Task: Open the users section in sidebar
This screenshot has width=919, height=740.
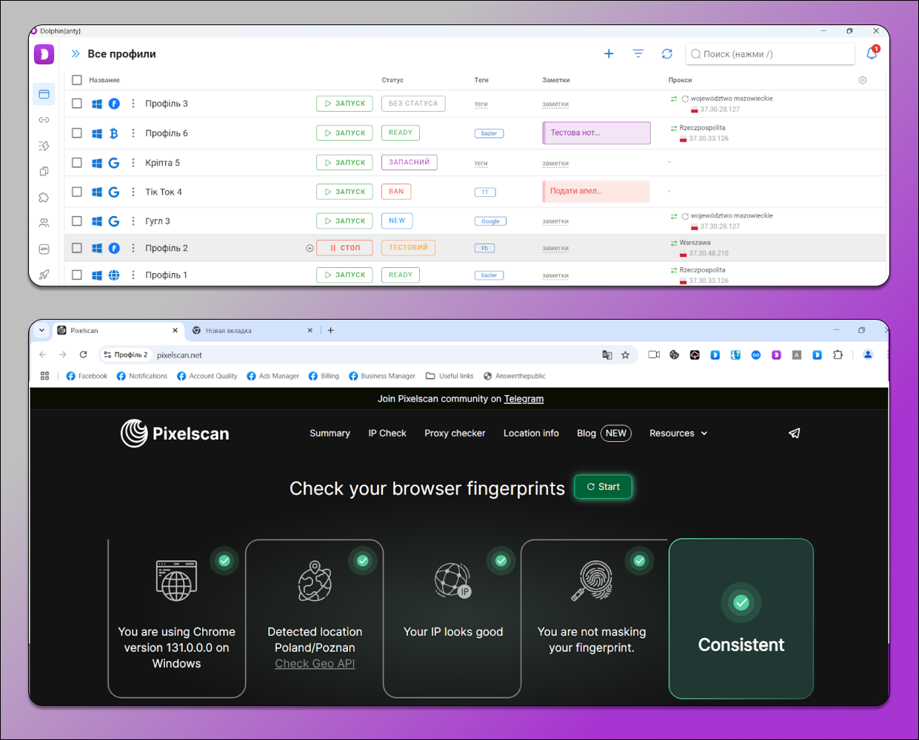Action: pyautogui.click(x=44, y=223)
